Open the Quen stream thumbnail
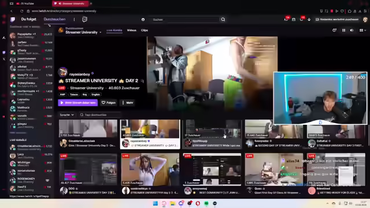 tap(274, 169)
